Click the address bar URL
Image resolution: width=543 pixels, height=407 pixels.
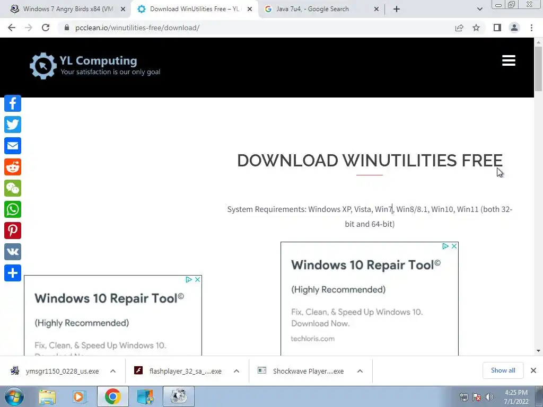[x=137, y=28]
